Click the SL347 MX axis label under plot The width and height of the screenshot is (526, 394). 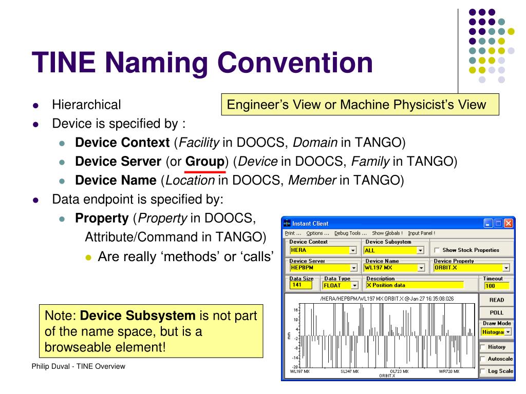(x=349, y=371)
